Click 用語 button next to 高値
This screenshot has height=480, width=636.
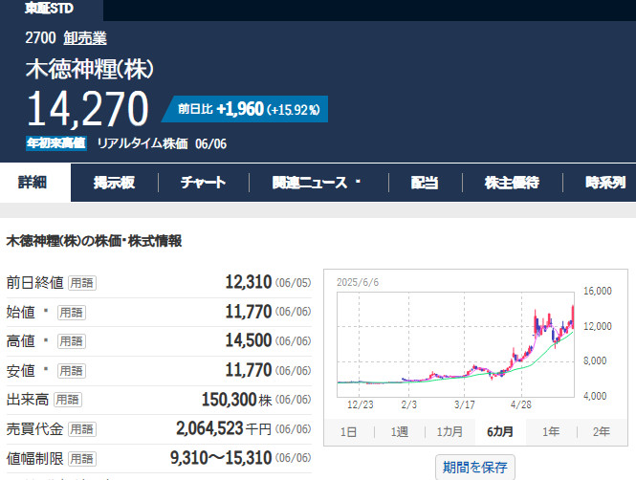point(72,341)
